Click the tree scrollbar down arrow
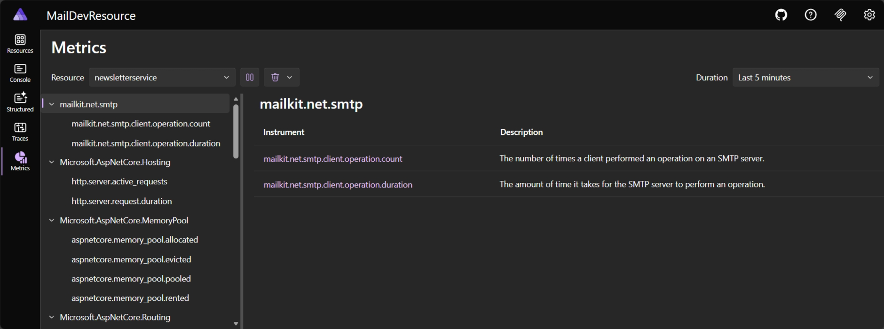The width and height of the screenshot is (884, 329). 236,324
